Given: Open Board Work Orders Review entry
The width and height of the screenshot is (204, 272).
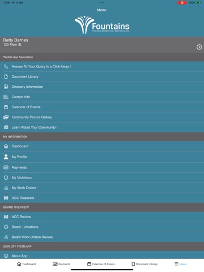Looking at the screenshot, I should pyautogui.click(x=102, y=237).
